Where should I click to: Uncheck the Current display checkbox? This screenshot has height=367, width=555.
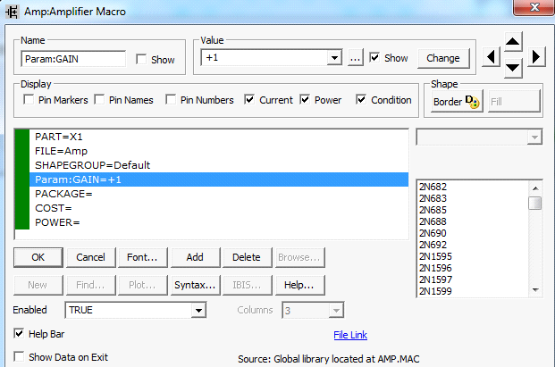[x=249, y=100]
